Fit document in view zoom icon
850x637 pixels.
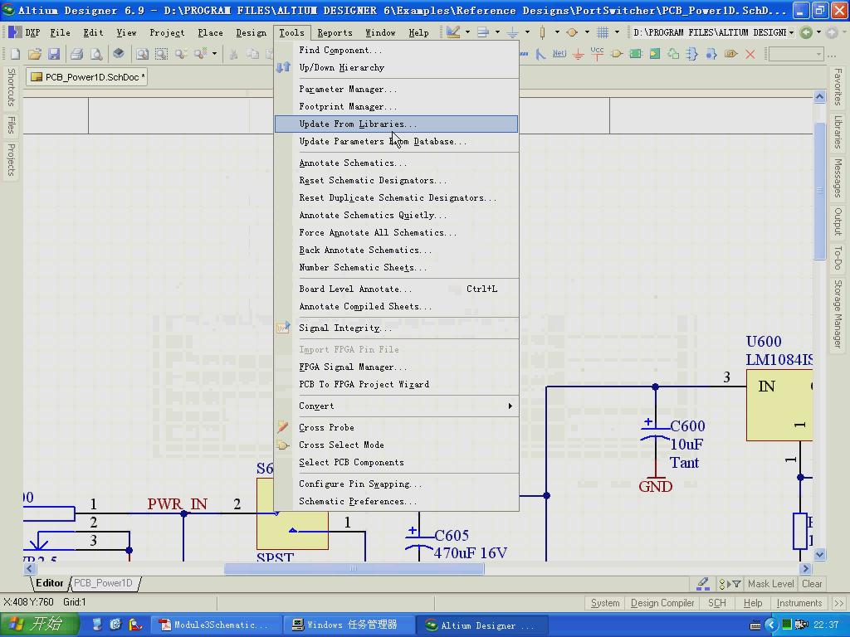(142, 54)
